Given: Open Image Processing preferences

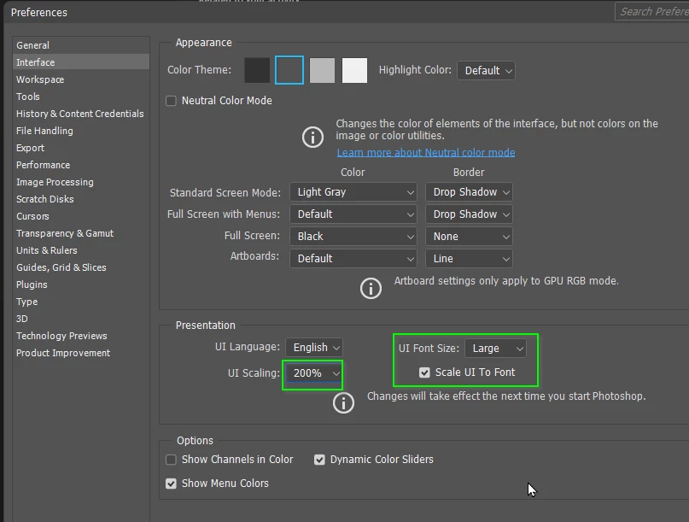Looking at the screenshot, I should click(x=81, y=182).
